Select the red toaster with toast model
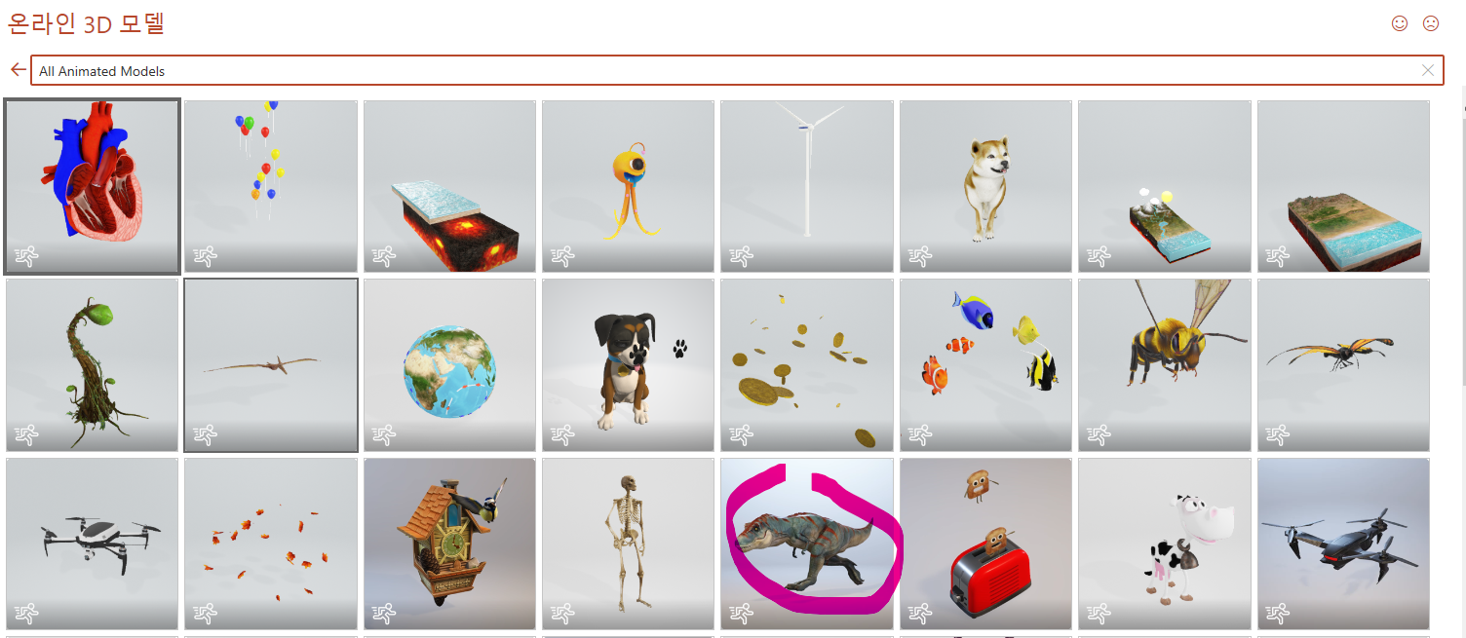 click(985, 544)
